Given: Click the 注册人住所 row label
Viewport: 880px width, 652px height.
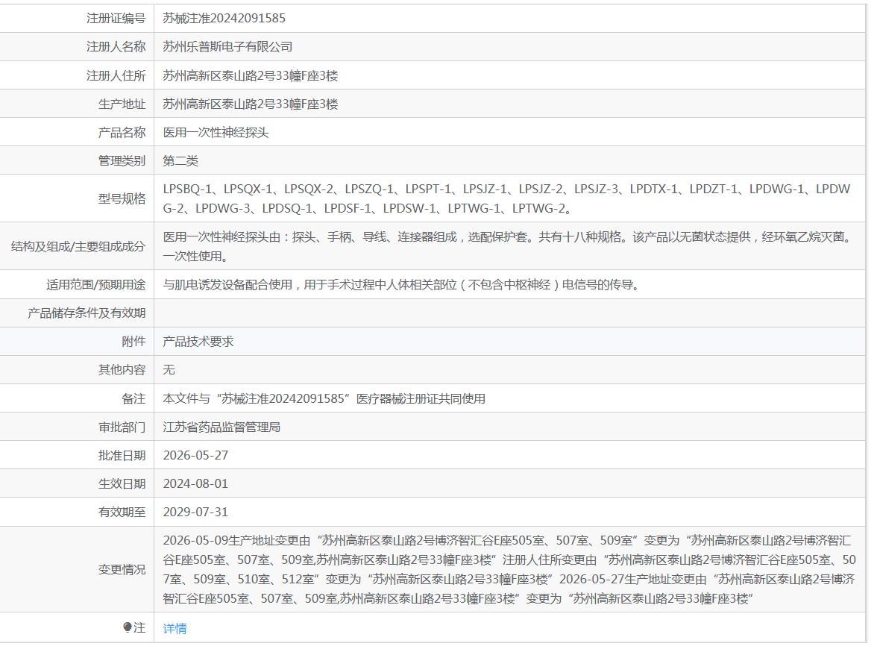Looking at the screenshot, I should (x=116, y=75).
